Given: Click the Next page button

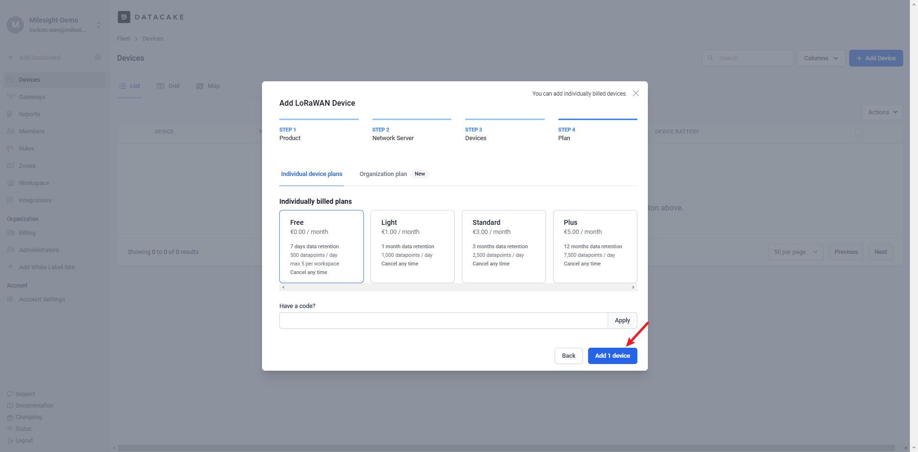Looking at the screenshot, I should 880,252.
